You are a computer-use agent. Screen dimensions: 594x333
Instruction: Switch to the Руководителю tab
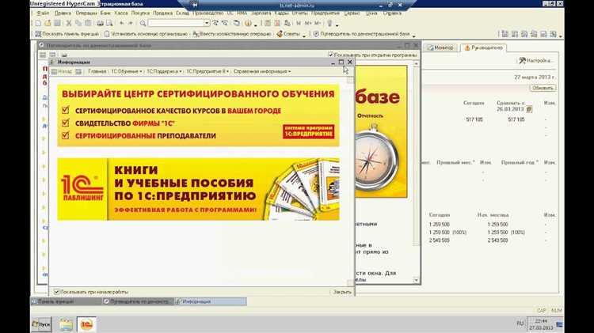(x=484, y=47)
